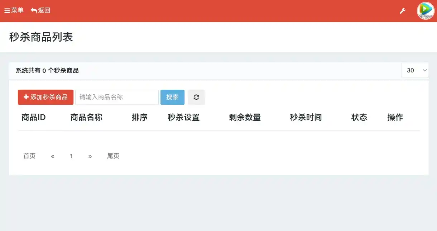This screenshot has width=437, height=231.
Task: Click the 请输入商品名称 search input field
Action: click(x=117, y=97)
